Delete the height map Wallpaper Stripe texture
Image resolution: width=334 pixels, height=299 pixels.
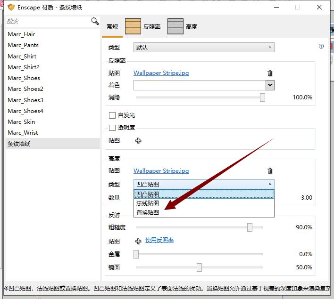pos(270,171)
